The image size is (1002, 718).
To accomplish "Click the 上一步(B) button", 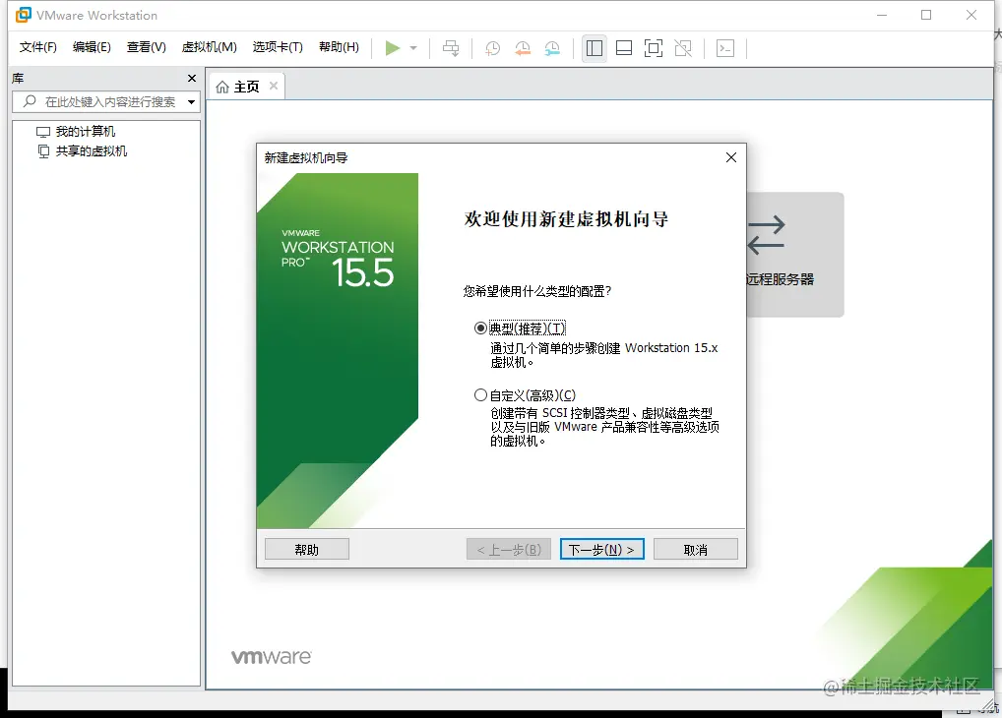I will pyautogui.click(x=509, y=550).
